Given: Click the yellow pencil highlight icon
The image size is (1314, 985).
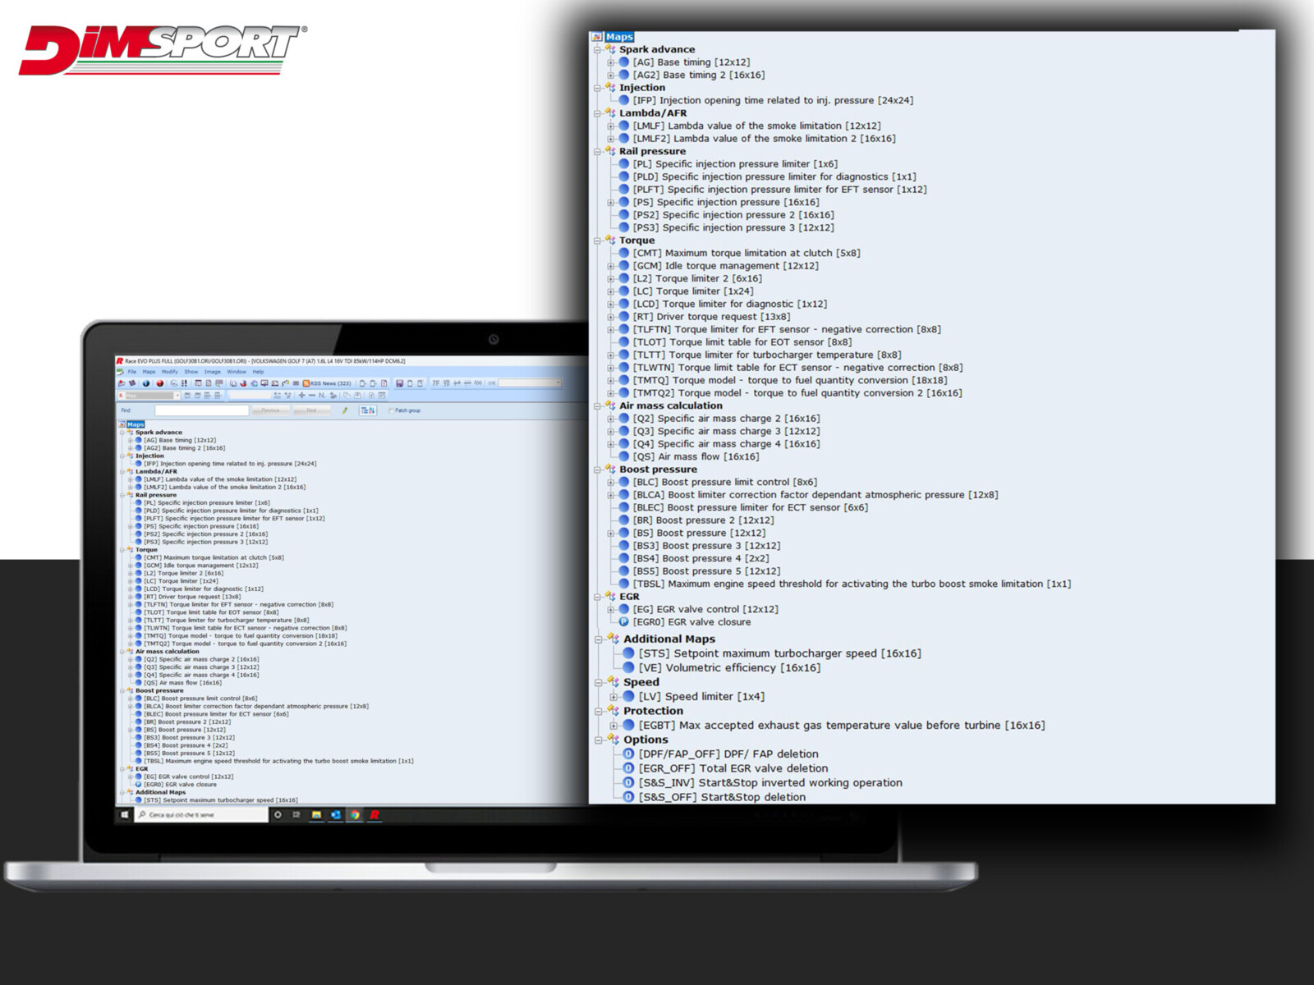Looking at the screenshot, I should 345,410.
